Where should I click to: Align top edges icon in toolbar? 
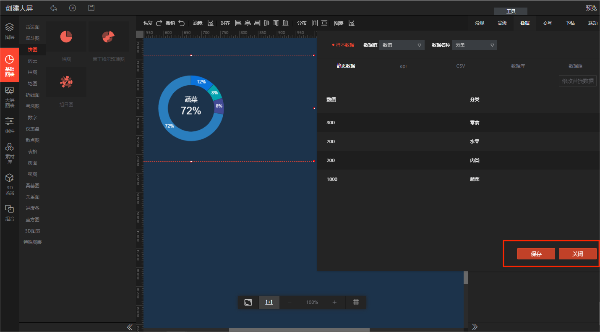[276, 23]
